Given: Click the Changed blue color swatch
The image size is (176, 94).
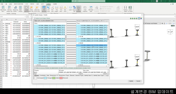Looking at the screenshot, I should click(x=45, y=78).
